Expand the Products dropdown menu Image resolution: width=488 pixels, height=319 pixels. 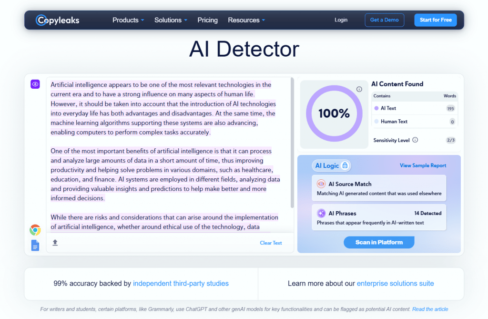[x=128, y=20]
